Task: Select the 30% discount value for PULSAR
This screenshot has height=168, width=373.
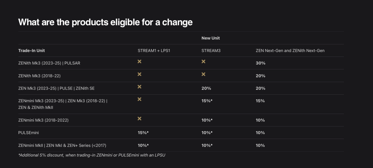Action: tap(260, 63)
